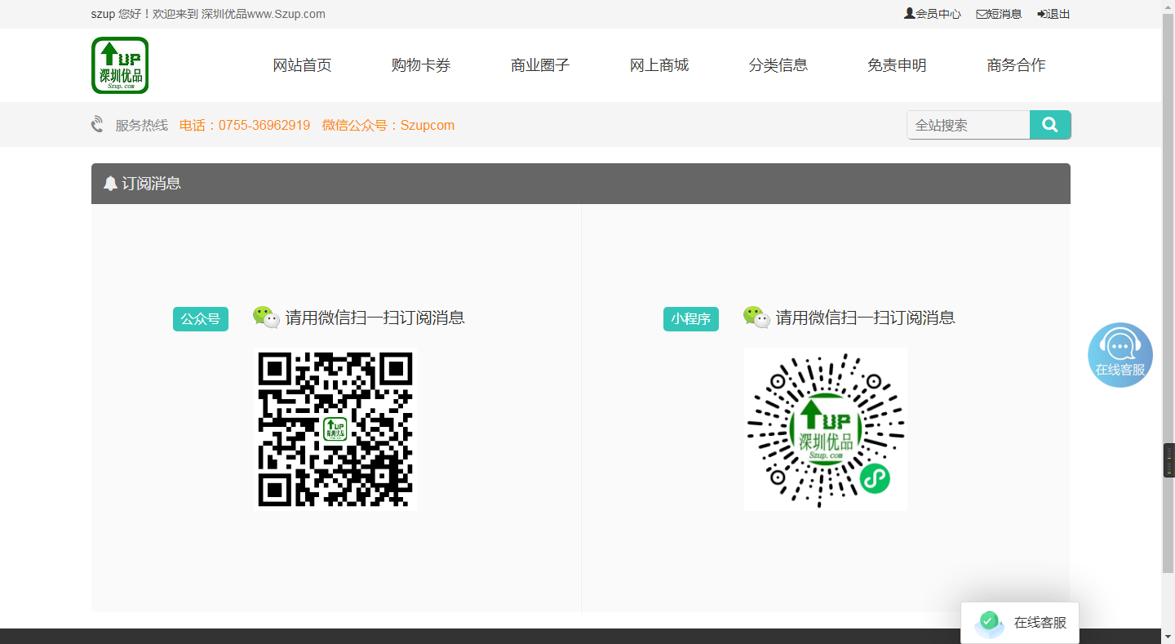Click the magnifier search button

[1050, 125]
